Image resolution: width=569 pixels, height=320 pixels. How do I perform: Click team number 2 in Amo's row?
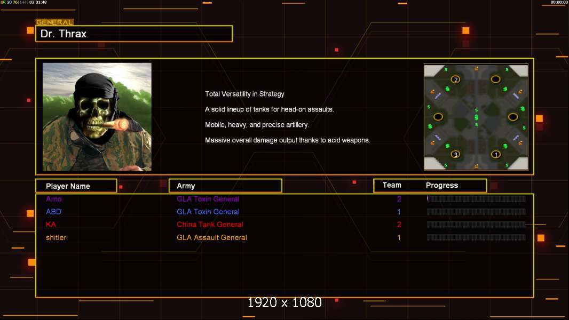[x=399, y=199]
